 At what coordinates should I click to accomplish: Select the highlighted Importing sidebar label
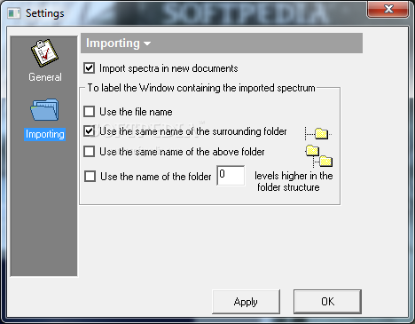44,134
